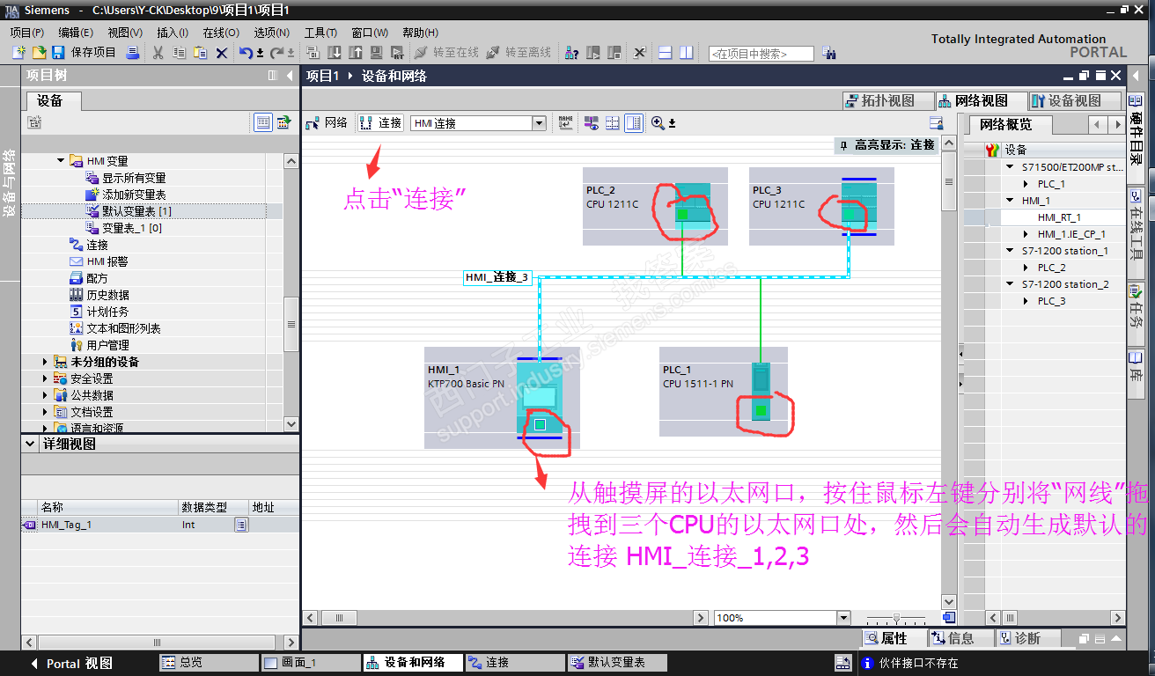Click the Paste clipboard icon
1155x676 pixels.
201,53
